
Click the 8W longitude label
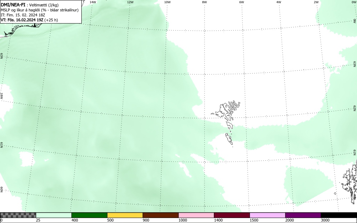coord(205,2)
